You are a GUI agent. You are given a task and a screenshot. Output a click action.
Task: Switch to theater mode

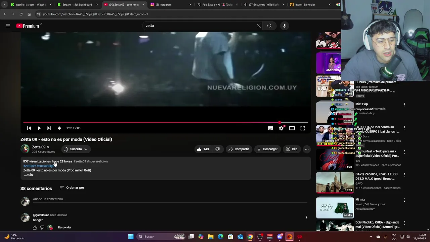(x=292, y=128)
